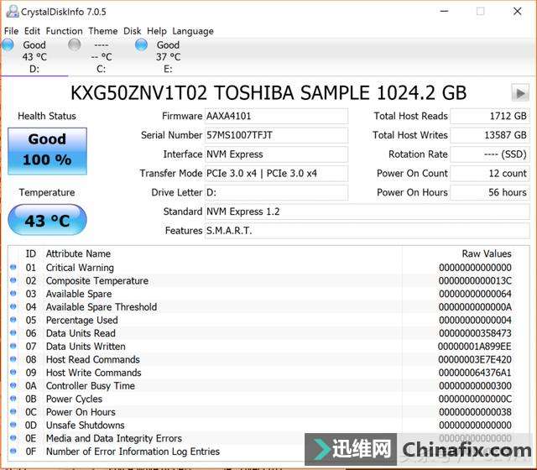Open the Disk menu
This screenshot has height=470, width=537.
133,31
